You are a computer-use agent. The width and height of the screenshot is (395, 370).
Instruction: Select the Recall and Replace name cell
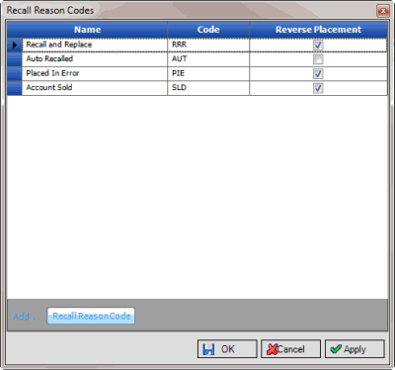point(95,45)
